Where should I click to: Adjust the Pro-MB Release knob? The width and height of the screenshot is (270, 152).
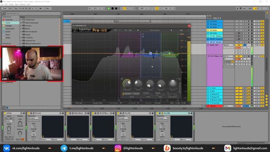(x=161, y=84)
